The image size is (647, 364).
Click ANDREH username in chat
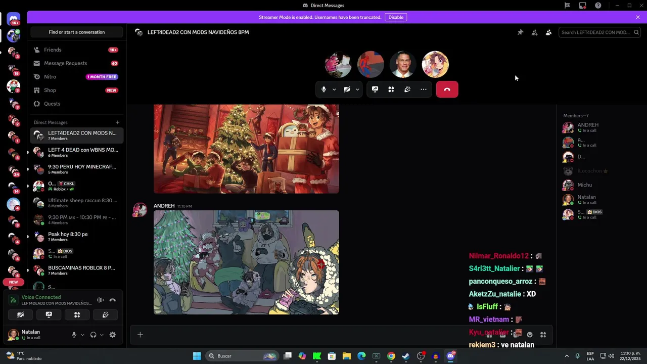(x=164, y=206)
